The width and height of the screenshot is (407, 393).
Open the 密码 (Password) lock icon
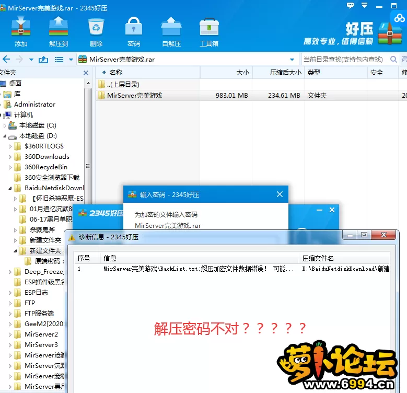[x=134, y=31]
